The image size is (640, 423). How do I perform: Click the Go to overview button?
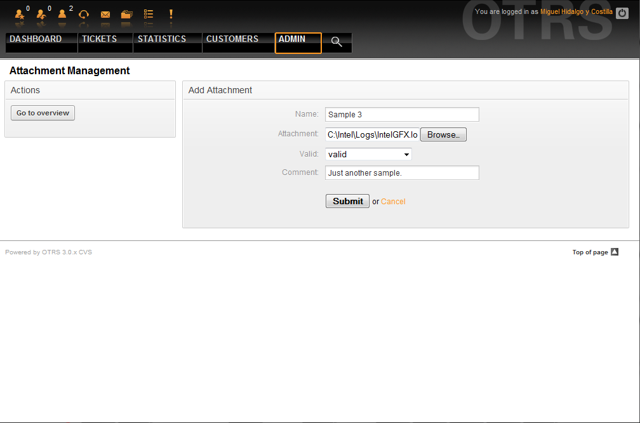[x=43, y=113]
